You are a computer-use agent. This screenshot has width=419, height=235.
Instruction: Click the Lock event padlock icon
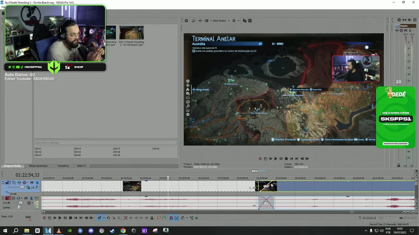point(152,218)
